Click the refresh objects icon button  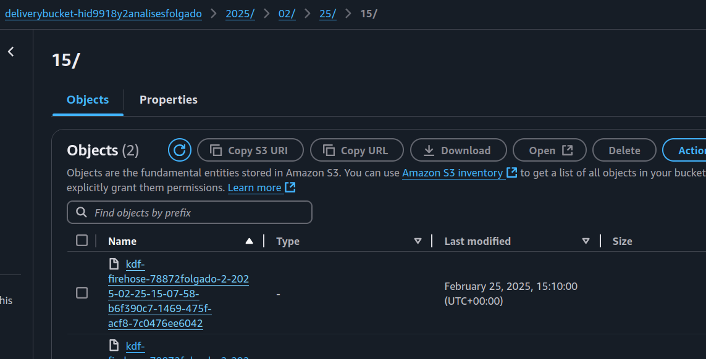[179, 150]
